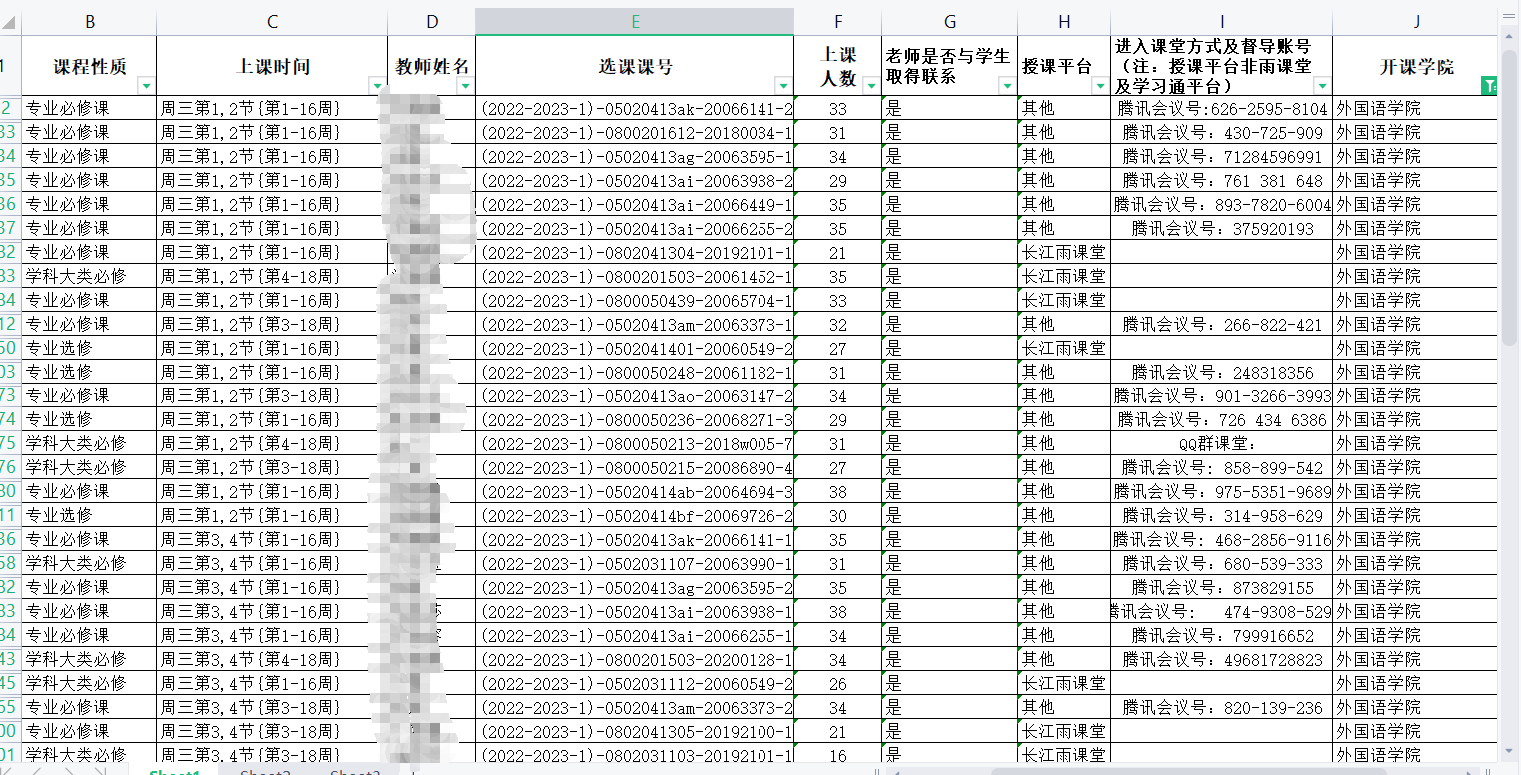This screenshot has height=775, width=1521.
Task: Select the QQ群课堂 cell
Action: click(x=1222, y=444)
